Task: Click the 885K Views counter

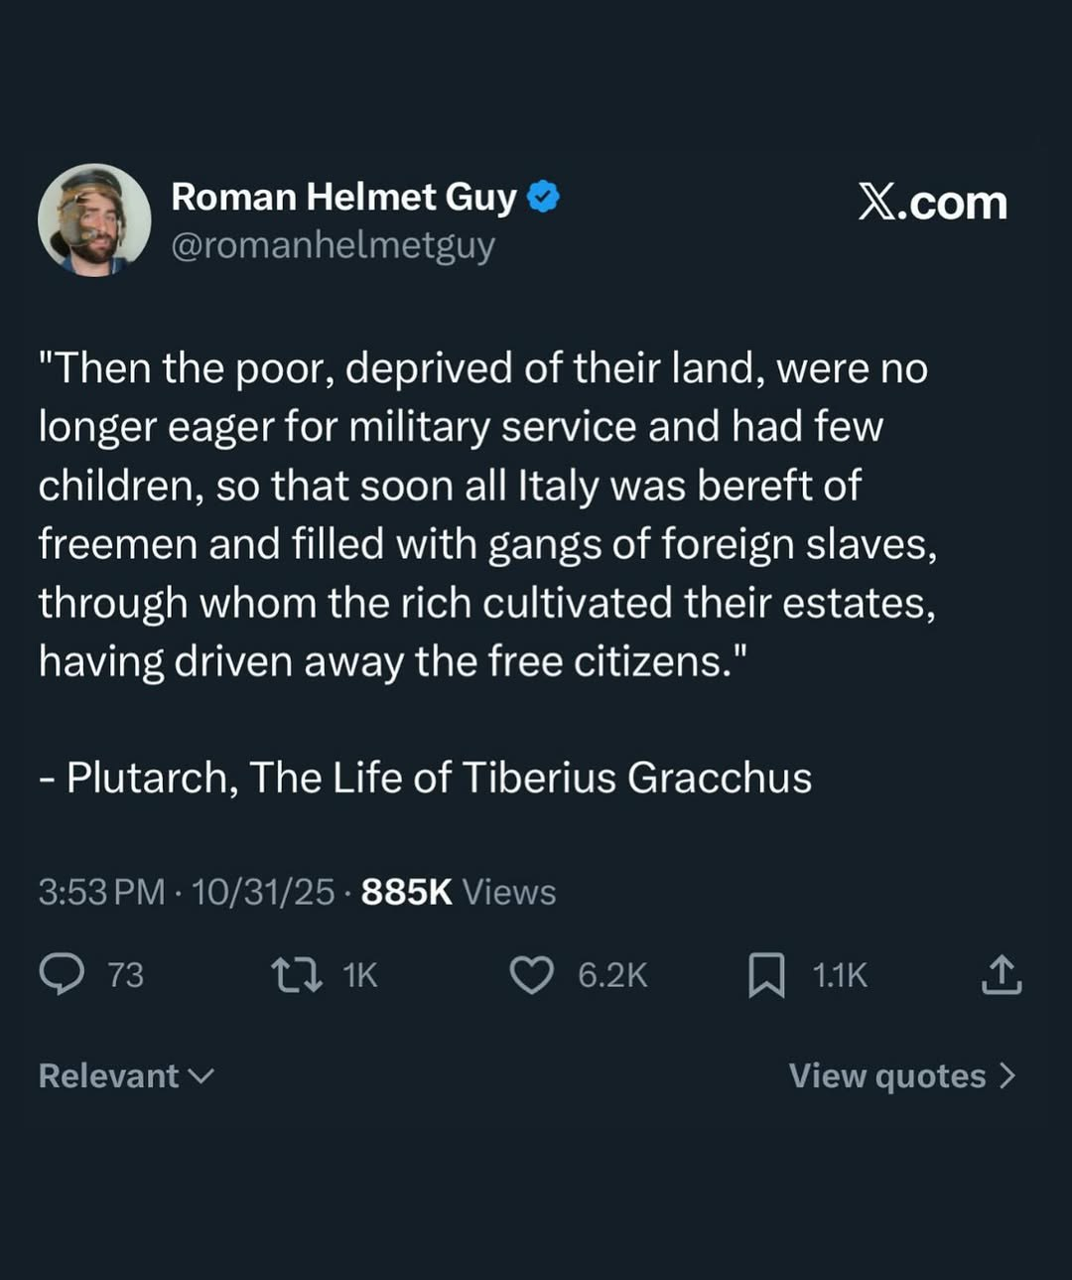Action: [458, 892]
